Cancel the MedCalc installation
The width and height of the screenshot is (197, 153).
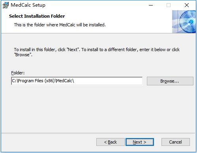click(176, 142)
